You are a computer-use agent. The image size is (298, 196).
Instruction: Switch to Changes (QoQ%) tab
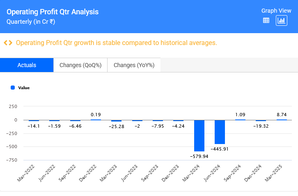click(x=80, y=65)
